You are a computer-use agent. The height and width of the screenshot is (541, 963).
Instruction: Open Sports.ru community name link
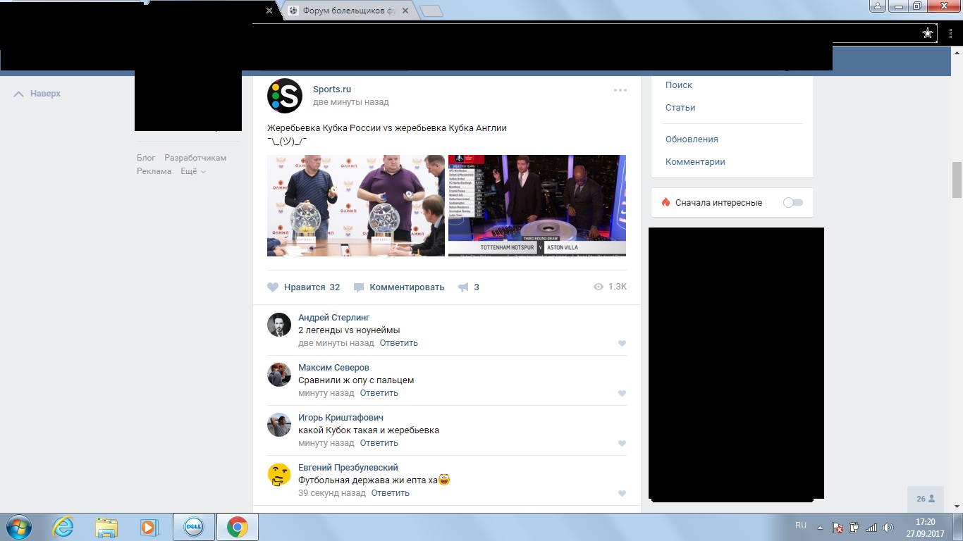tap(332, 89)
